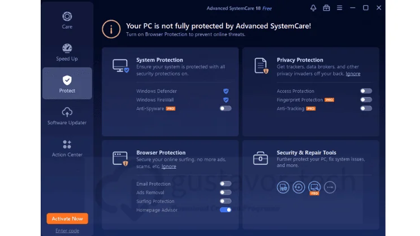Enable Surfing Protection toggle
The width and height of the screenshot is (420, 236).
(226, 201)
